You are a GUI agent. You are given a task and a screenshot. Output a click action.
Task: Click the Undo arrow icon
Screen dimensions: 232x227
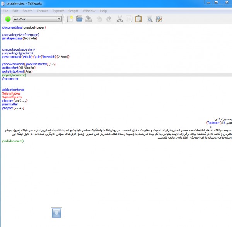tap(99, 19)
